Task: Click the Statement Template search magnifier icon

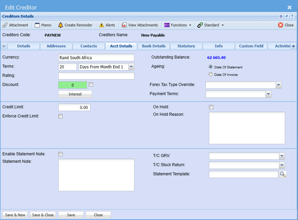Action: click(282, 174)
